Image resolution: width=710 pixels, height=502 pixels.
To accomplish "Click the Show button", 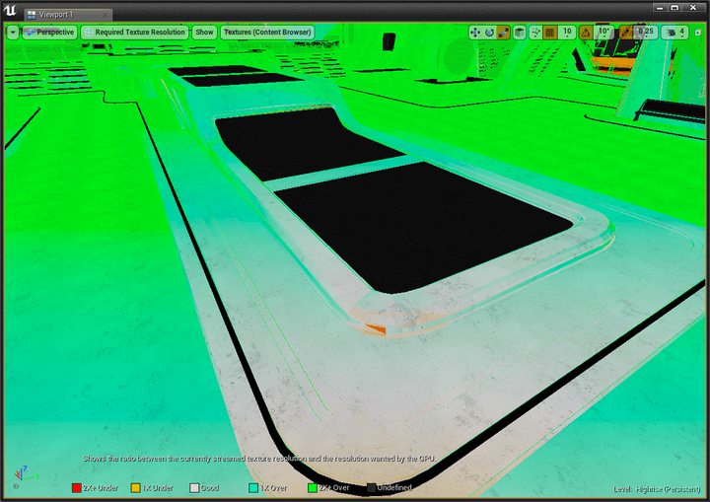I will coord(204,33).
